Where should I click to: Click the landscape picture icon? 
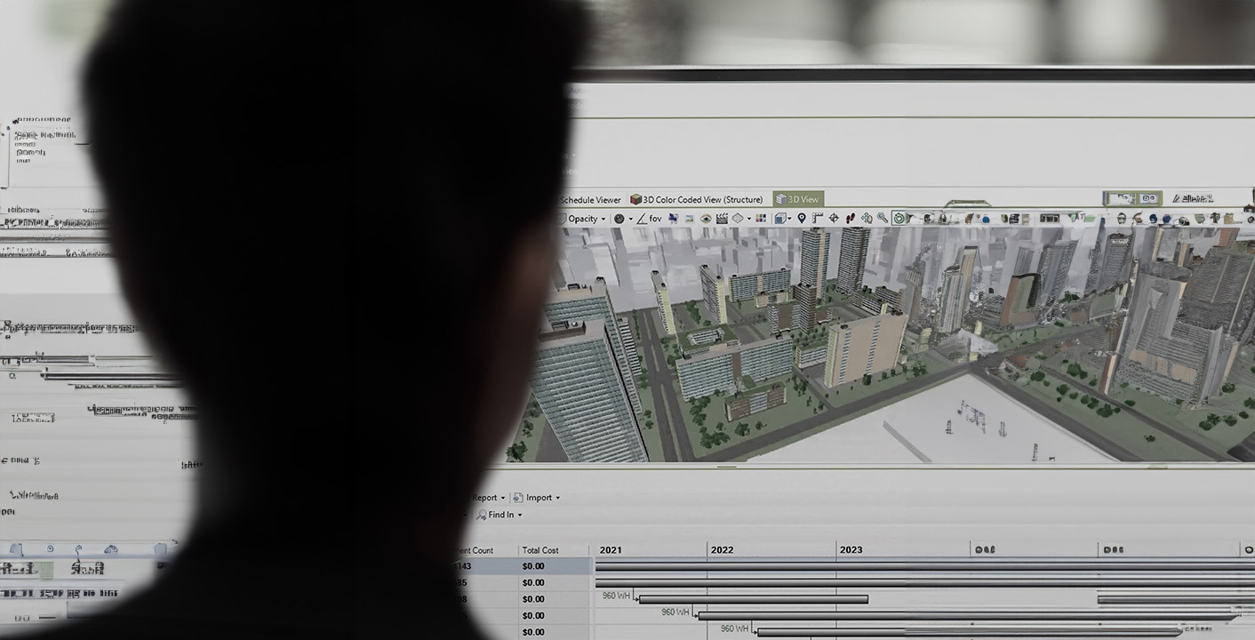click(689, 219)
